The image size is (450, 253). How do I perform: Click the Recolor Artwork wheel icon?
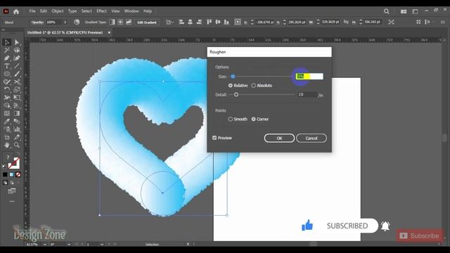point(77,22)
